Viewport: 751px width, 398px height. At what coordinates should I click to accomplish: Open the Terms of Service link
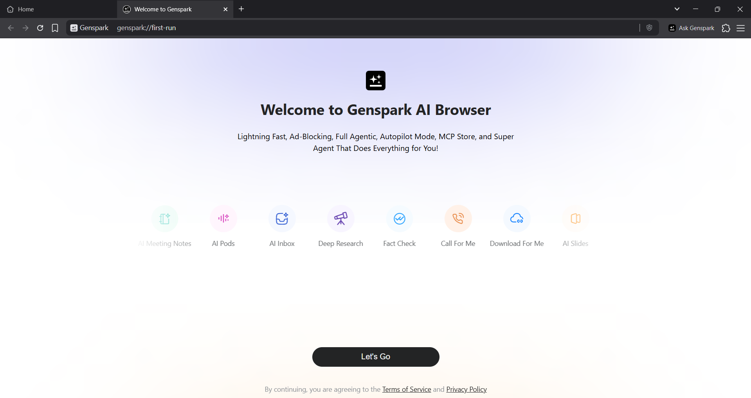pyautogui.click(x=406, y=389)
